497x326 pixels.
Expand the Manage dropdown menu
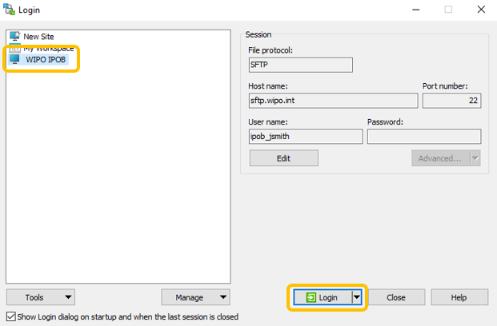coord(195,297)
